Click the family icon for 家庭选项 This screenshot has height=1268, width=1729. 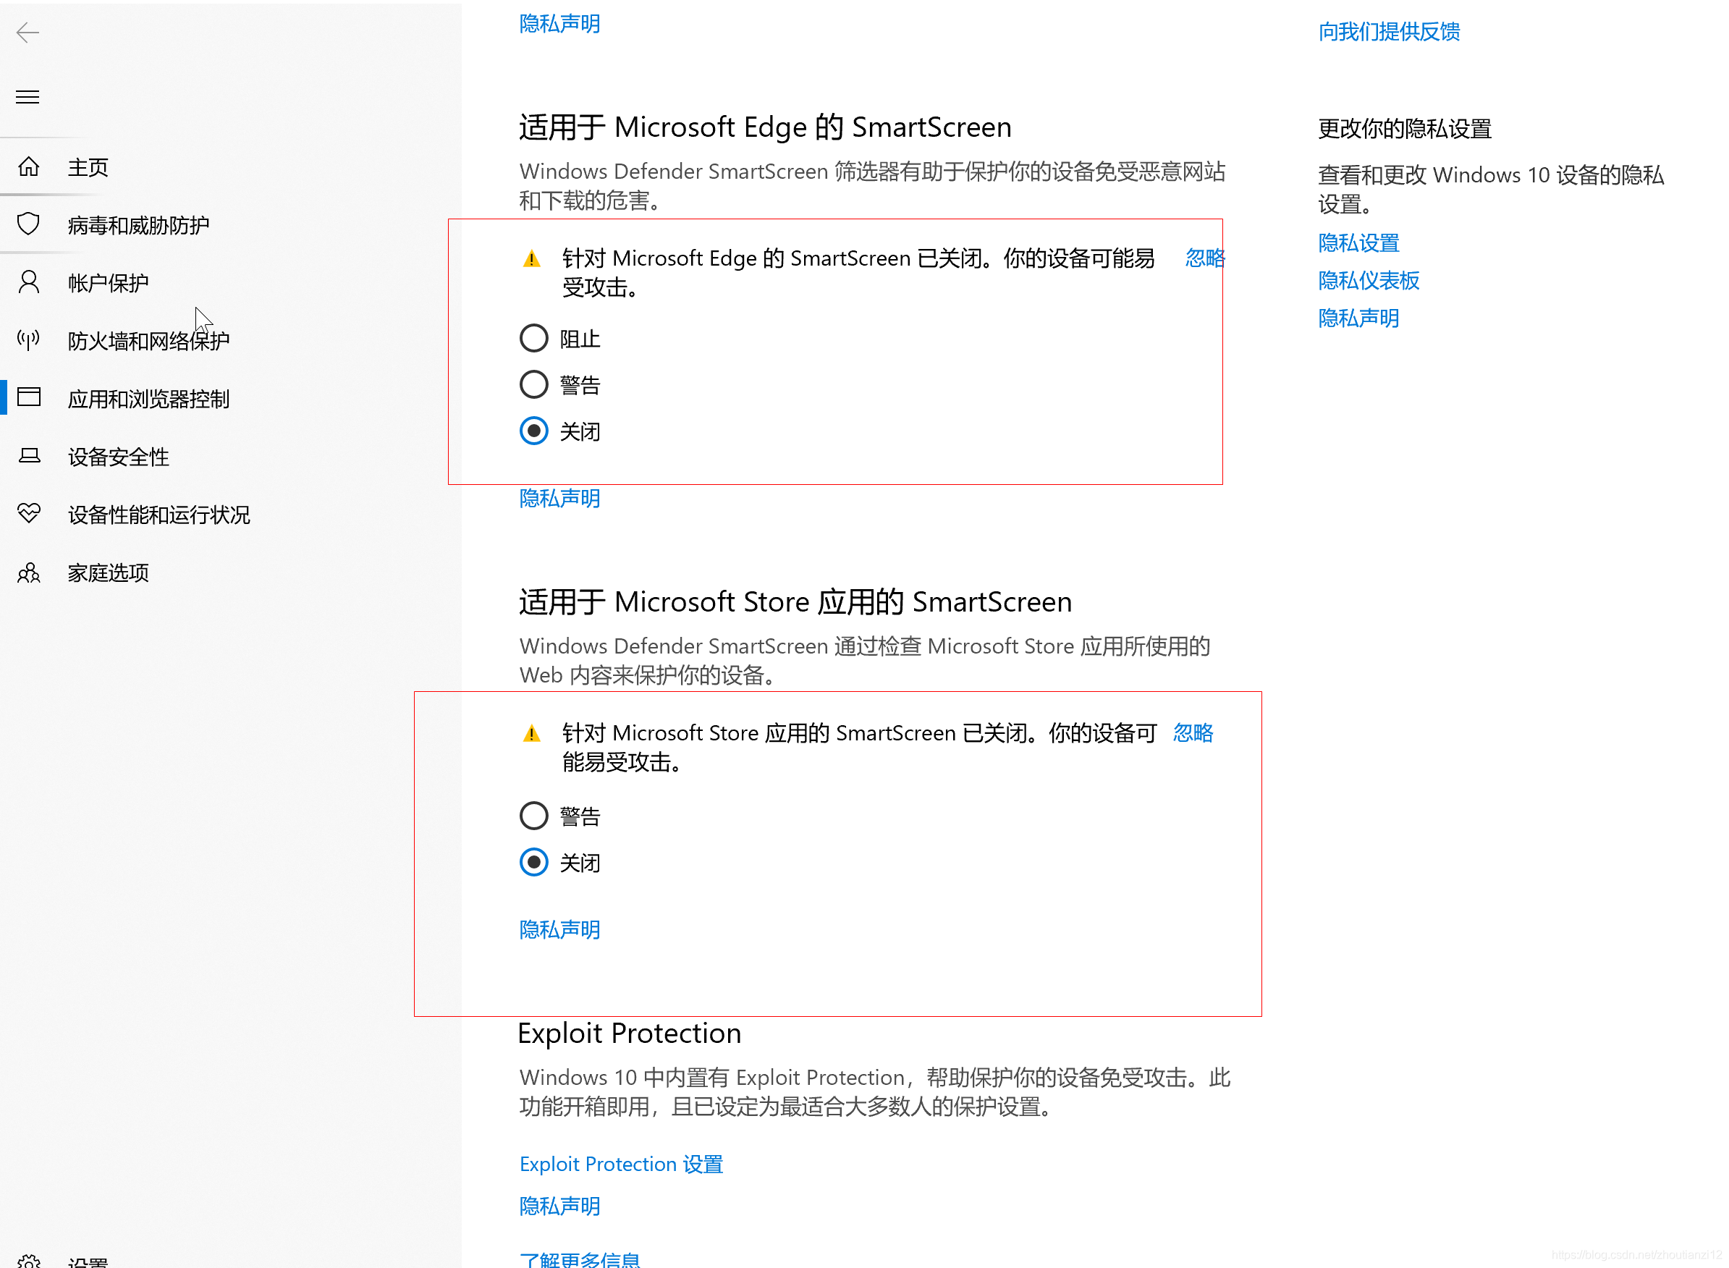(x=28, y=572)
